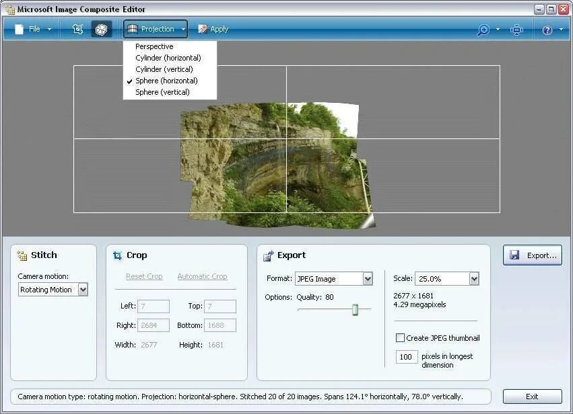Open the File menu
573x414 pixels.
34,29
